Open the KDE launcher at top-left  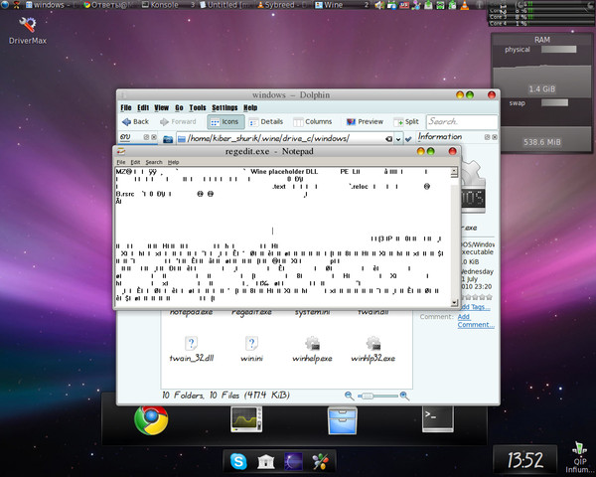click(5, 5)
